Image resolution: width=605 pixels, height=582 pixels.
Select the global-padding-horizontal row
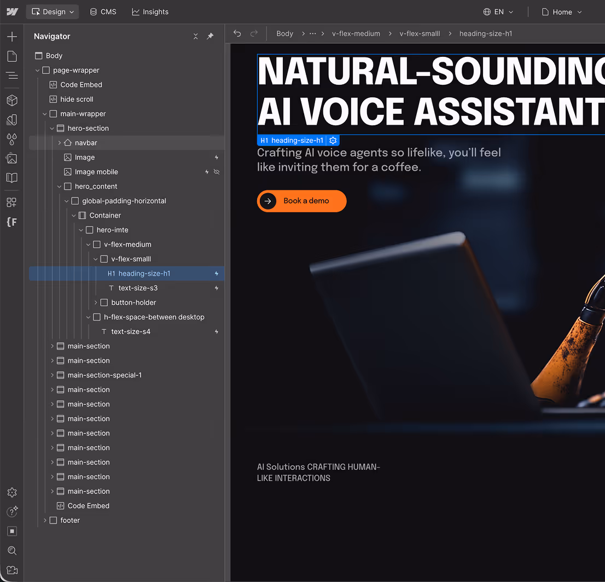click(x=126, y=201)
